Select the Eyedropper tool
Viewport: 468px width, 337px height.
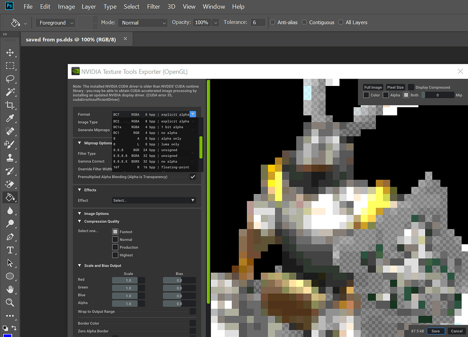(10, 119)
